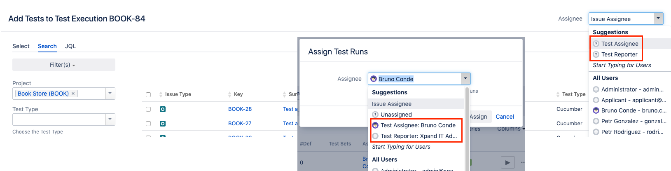Select Issue Assignee in dialog suggestions

(x=416, y=104)
